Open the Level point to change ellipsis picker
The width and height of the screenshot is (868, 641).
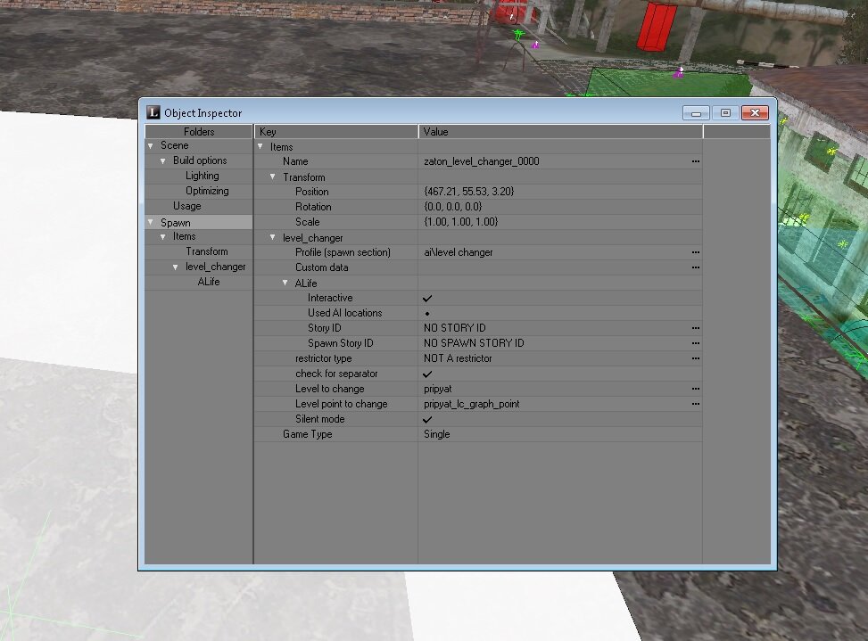[x=695, y=404]
